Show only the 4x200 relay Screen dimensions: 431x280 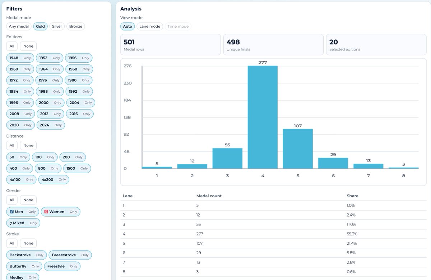point(62,179)
